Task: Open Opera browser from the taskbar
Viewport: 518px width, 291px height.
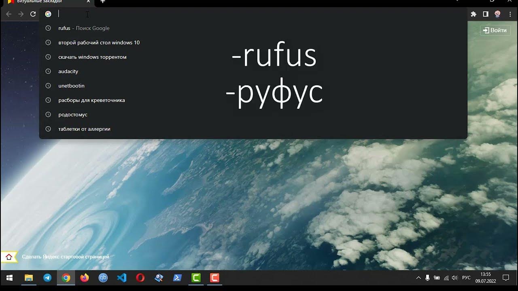Action: pyautogui.click(x=140, y=278)
